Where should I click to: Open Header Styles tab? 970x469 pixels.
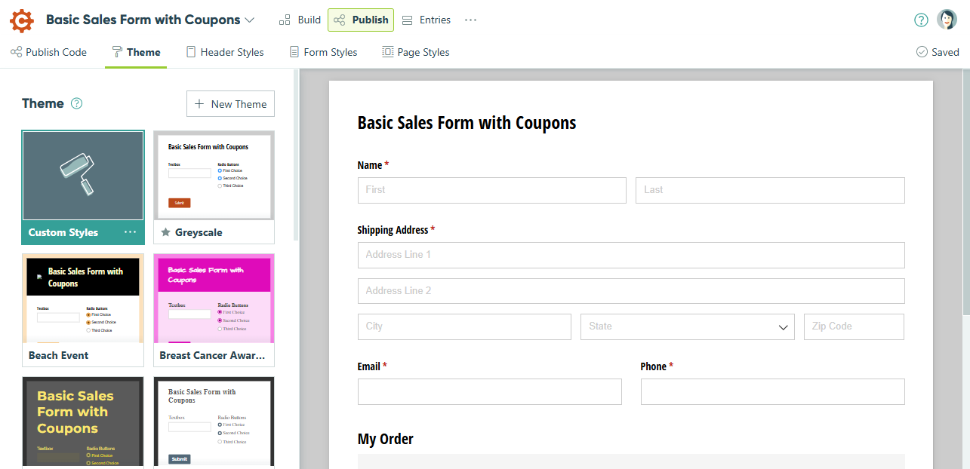[225, 52]
